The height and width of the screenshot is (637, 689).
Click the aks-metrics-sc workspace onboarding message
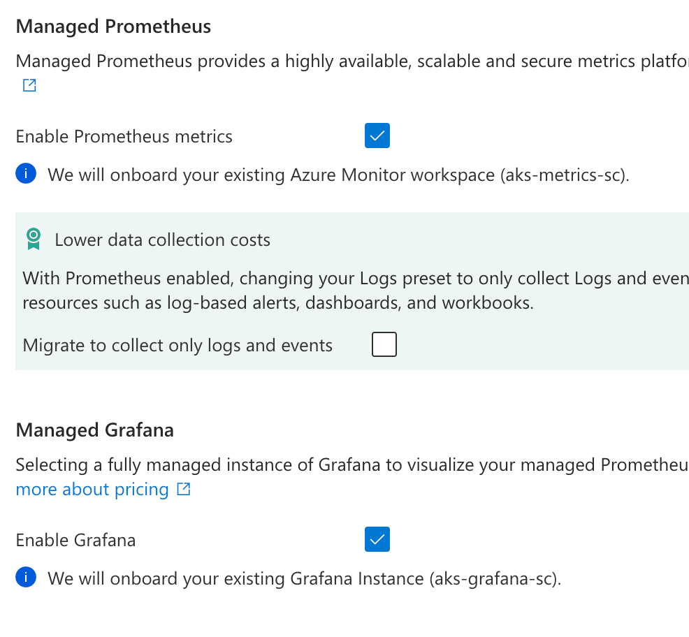pyautogui.click(x=338, y=175)
